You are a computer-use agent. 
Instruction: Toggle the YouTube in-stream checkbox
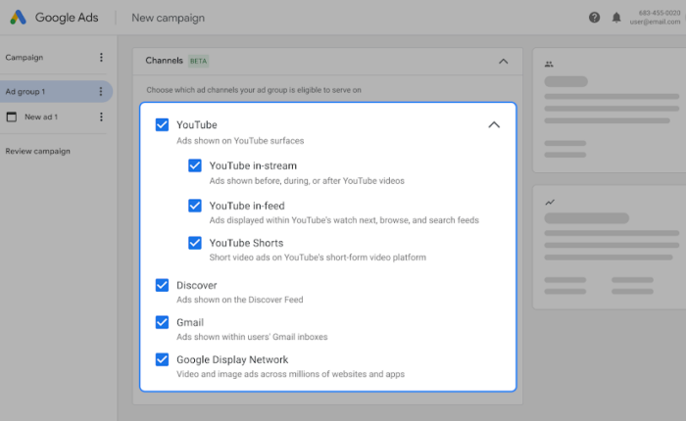pos(195,165)
